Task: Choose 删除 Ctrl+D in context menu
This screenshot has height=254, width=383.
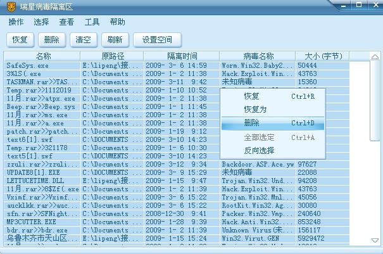Action: 273,123
